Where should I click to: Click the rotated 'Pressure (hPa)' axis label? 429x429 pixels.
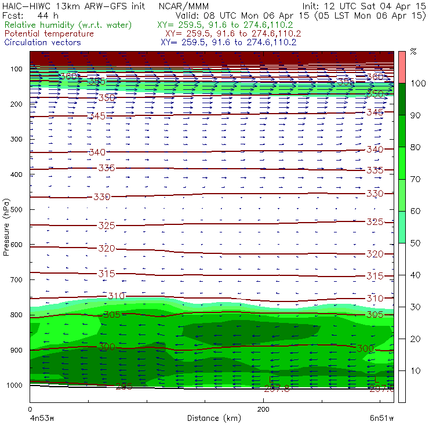click(x=6, y=227)
